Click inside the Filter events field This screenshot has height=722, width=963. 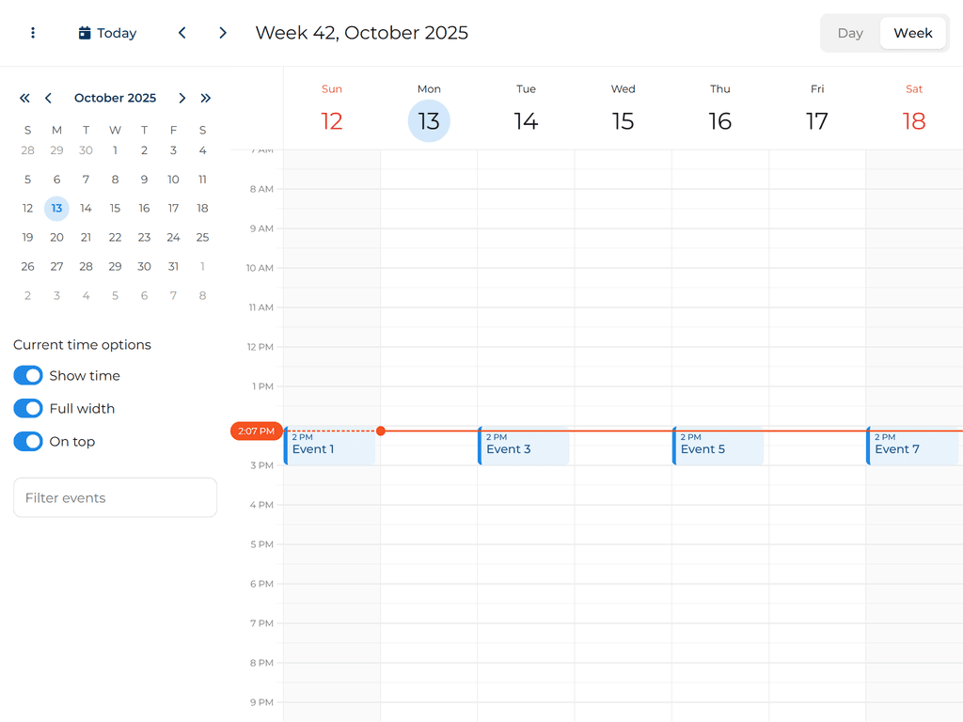click(x=115, y=497)
